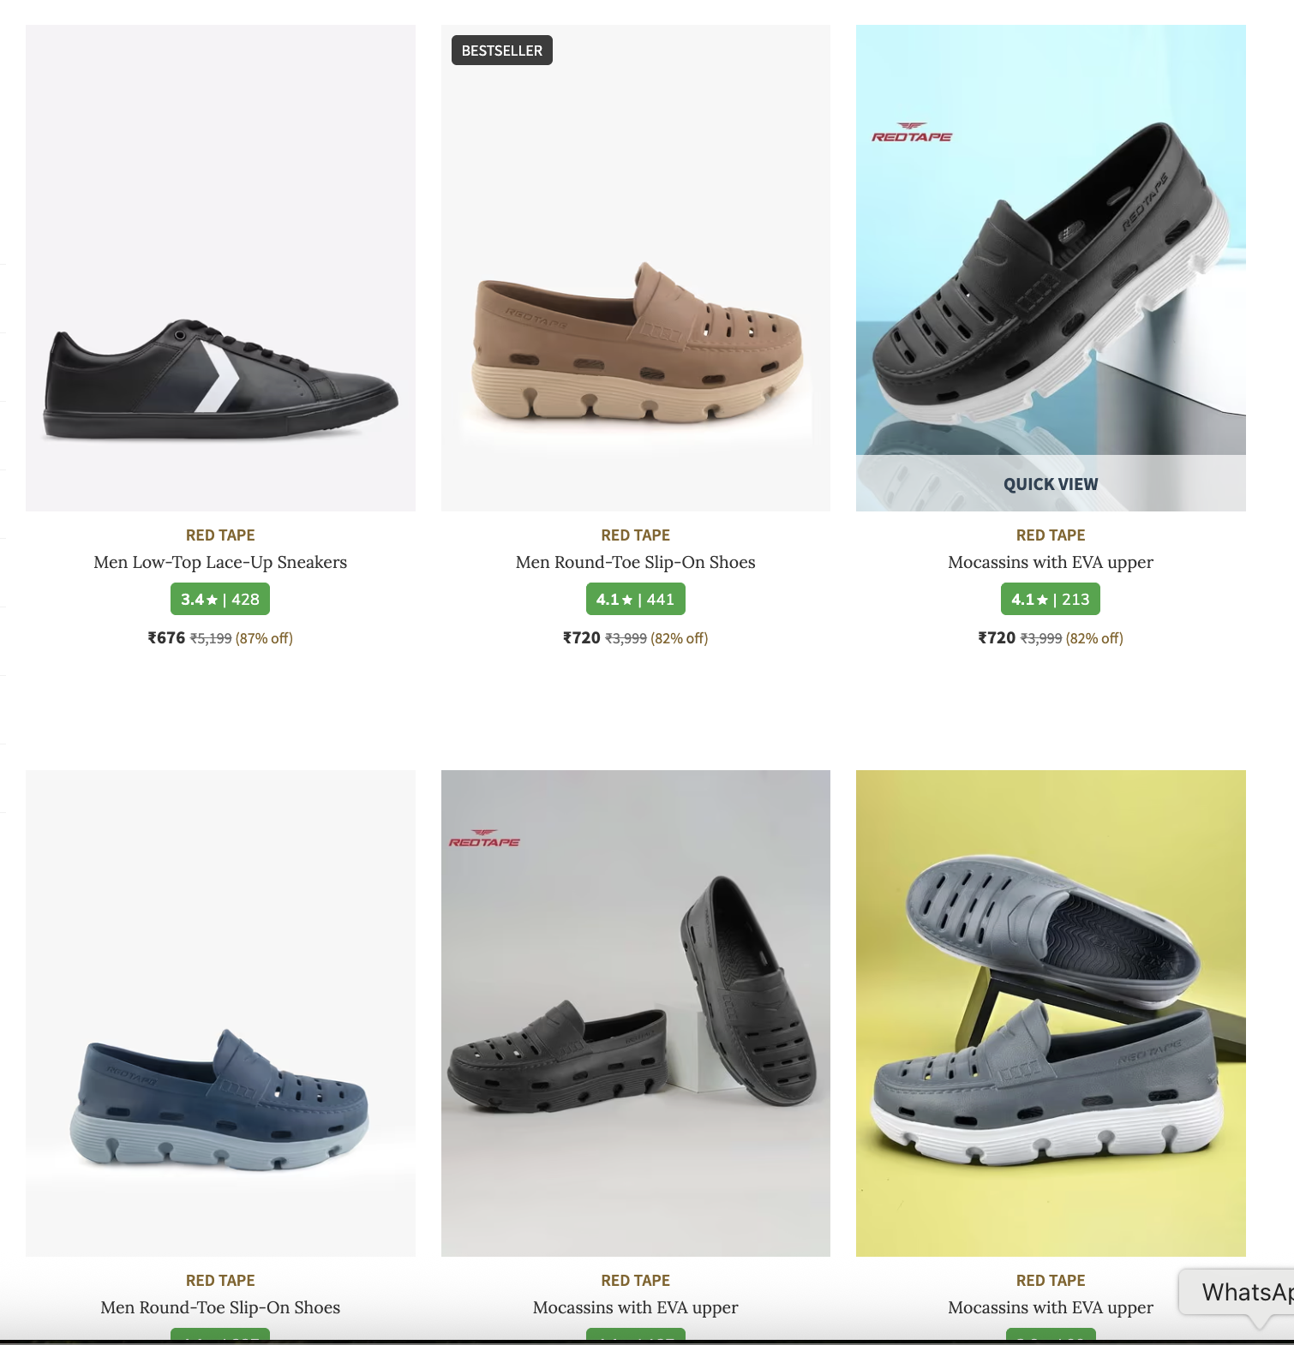Open Men Low-Top Lace-Up Sneakers title link
The width and height of the screenshot is (1294, 1345).
tap(220, 562)
